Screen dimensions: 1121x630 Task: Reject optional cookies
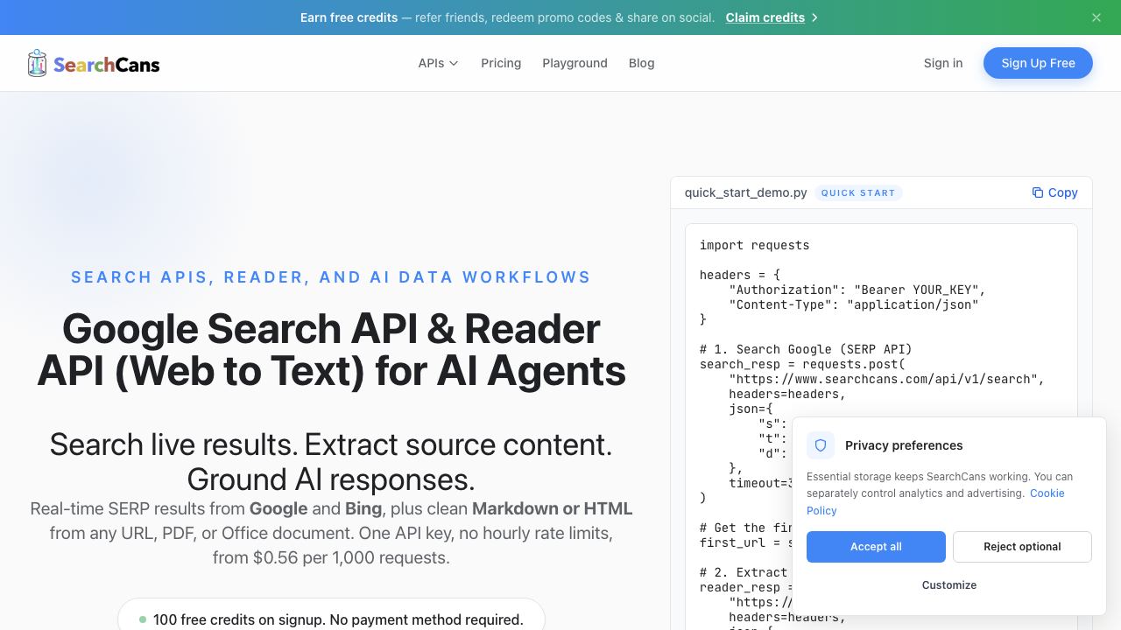click(1022, 547)
